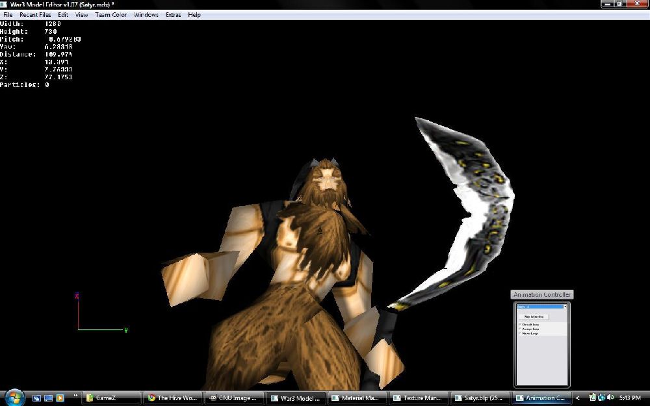Click the 5:43 PM system clock
Image resolution: width=650 pixels, height=406 pixels.
[630, 398]
